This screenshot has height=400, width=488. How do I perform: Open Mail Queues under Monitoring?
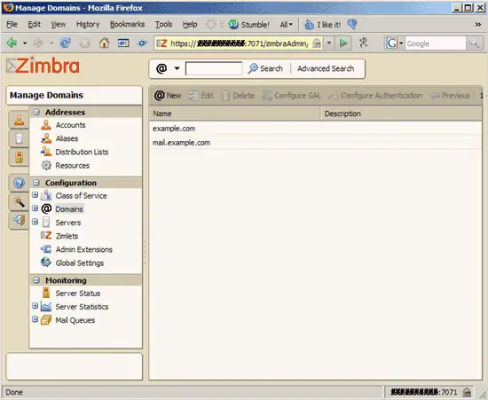[x=75, y=320]
